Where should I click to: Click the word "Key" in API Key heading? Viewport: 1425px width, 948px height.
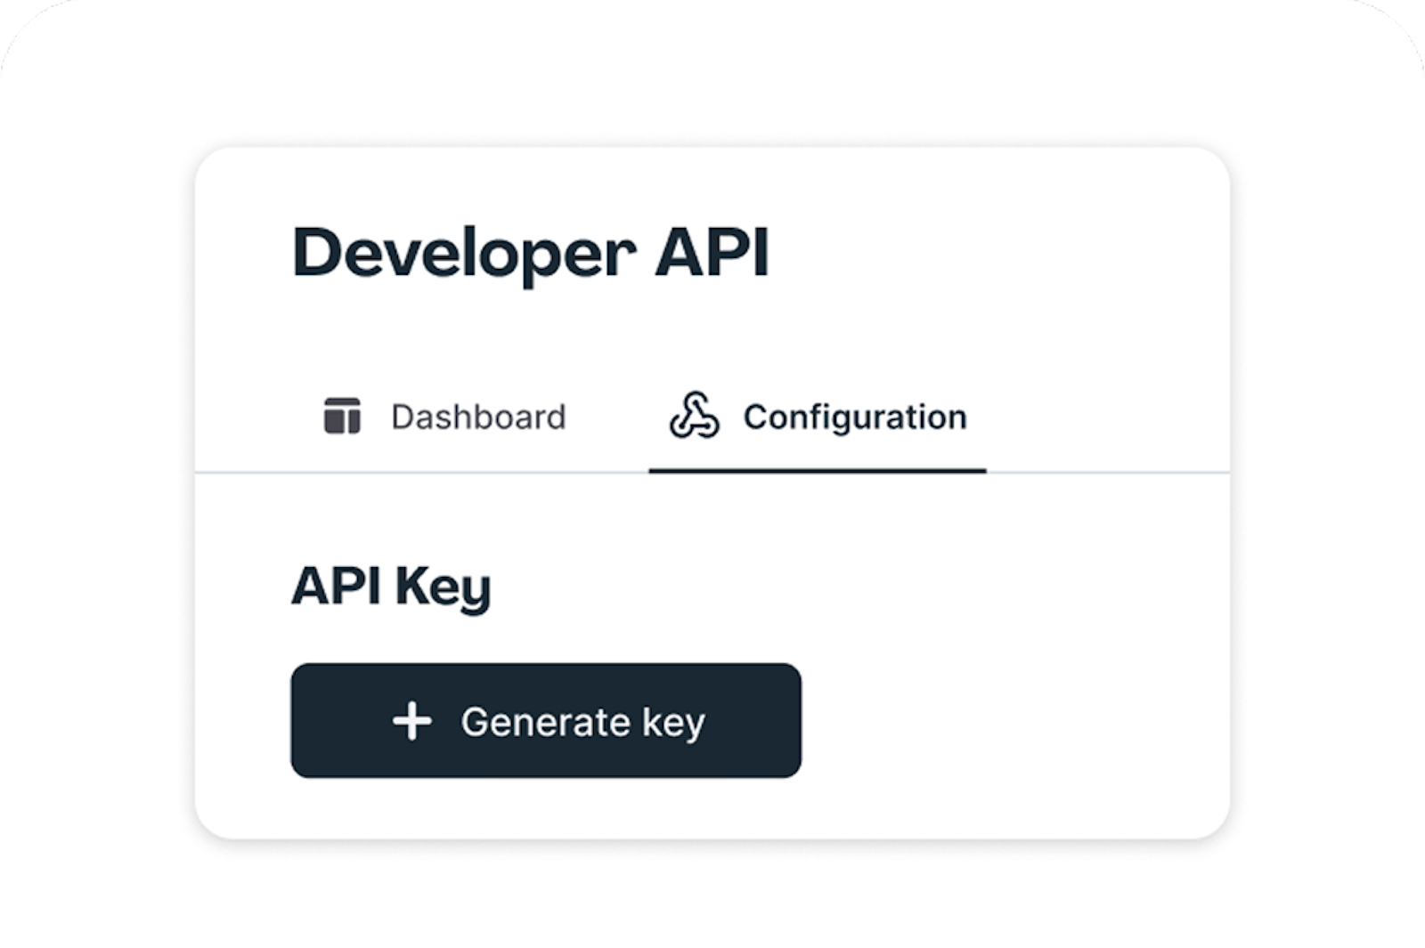(443, 587)
